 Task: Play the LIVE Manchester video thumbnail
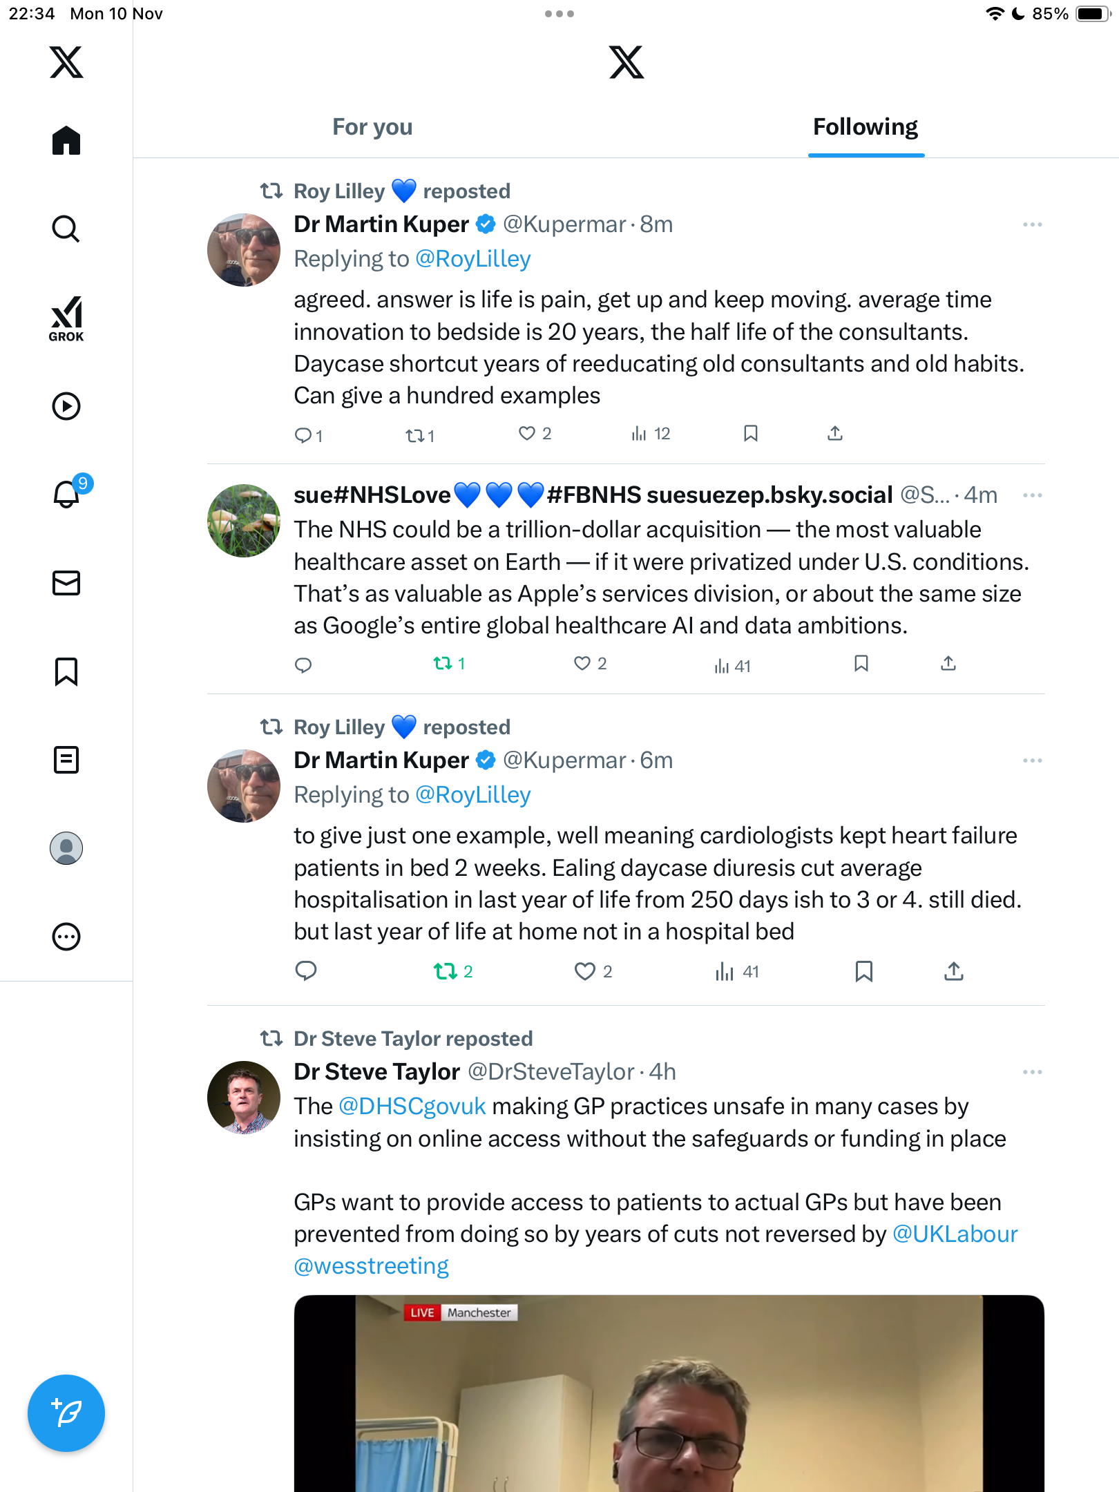pos(669,1394)
